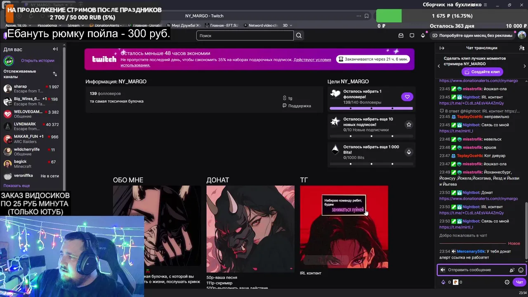The width and height of the screenshot is (528, 297).
Task: Click the heart follow icon on the followers goal
Action: (x=407, y=97)
